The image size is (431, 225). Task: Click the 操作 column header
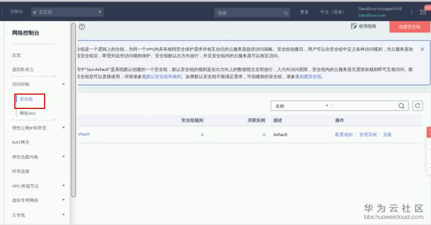(x=340, y=120)
